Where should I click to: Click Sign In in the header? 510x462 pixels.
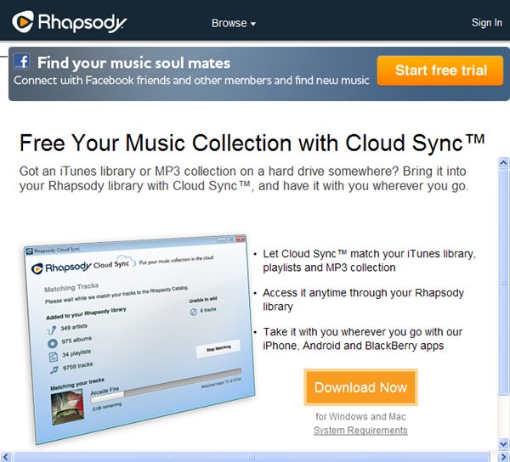(x=486, y=22)
